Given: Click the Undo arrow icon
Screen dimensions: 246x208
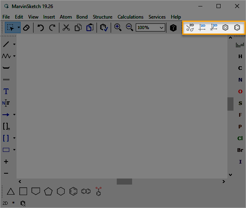Looking at the screenshot, I should click(x=40, y=28).
